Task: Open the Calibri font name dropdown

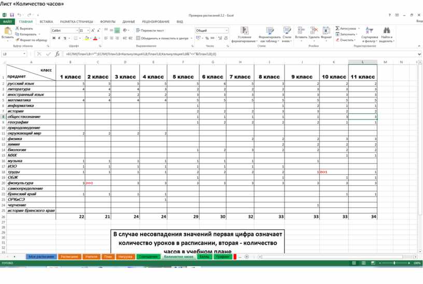Action: pos(76,31)
